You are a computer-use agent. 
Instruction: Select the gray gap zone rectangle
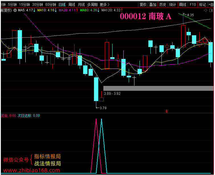(158, 88)
